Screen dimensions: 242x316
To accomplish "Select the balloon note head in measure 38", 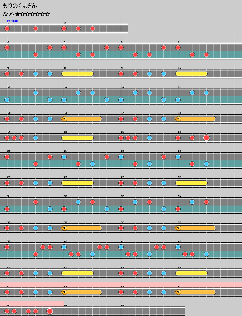I will coord(178,228).
